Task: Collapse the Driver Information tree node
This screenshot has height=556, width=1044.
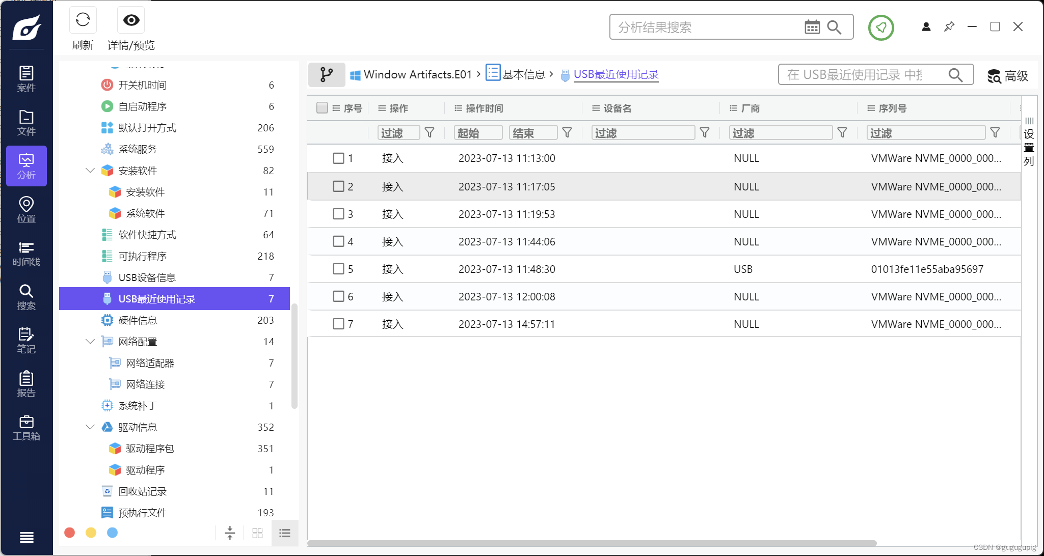Action: tap(90, 427)
